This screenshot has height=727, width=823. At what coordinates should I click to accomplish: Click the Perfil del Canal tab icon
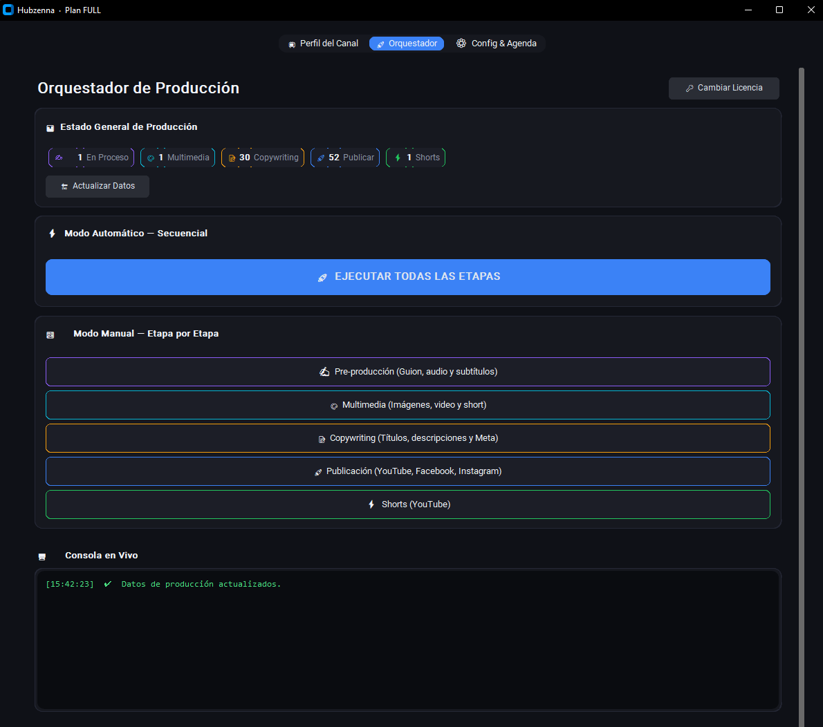pyautogui.click(x=292, y=45)
